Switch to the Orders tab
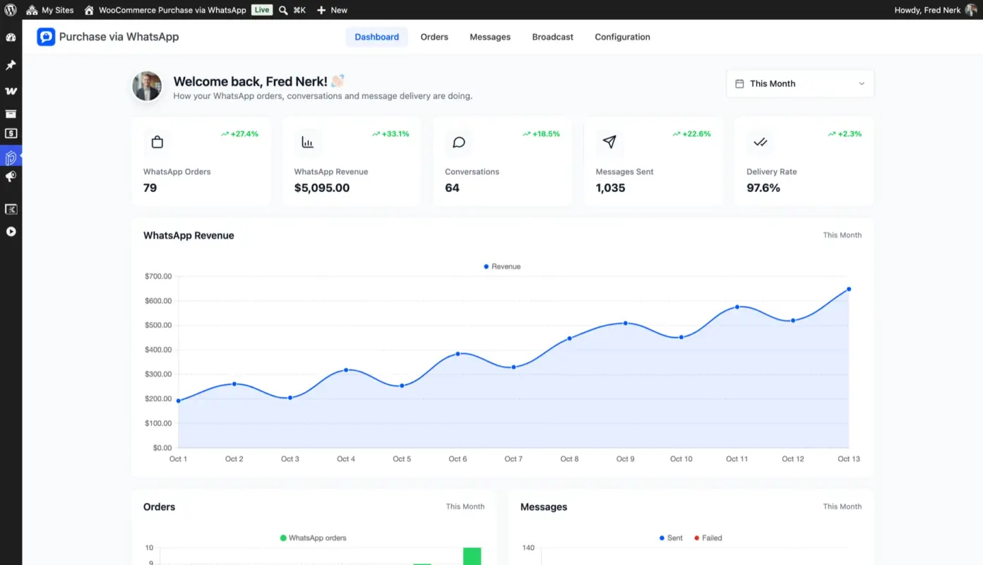Screen dimensions: 983x565 click(x=434, y=37)
